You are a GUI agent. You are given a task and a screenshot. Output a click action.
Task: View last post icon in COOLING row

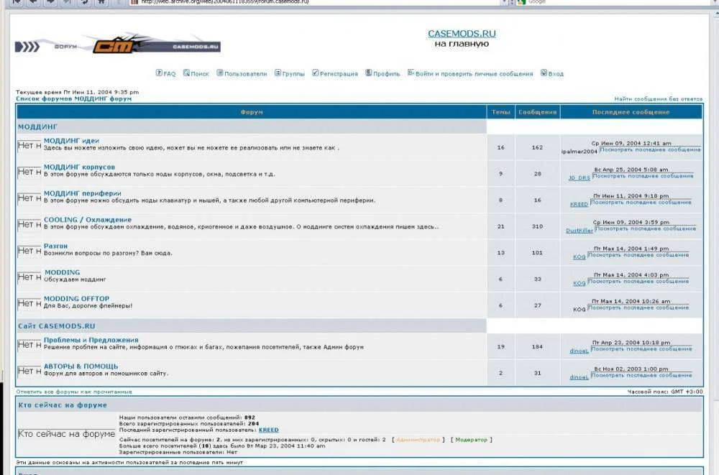645,229
